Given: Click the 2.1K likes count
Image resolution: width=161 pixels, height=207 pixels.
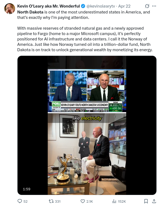Looking at the screenshot, I should pos(90,201).
